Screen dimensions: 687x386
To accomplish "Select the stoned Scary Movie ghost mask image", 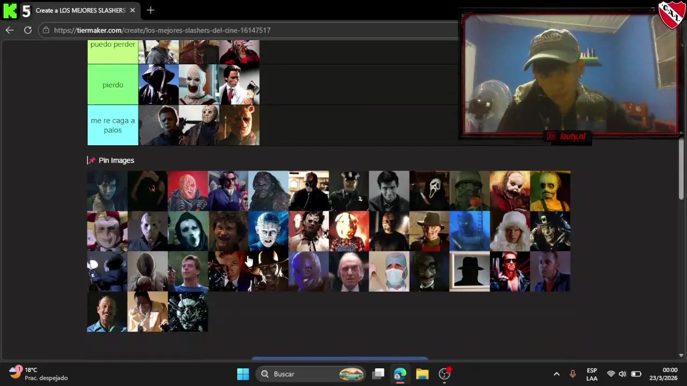I will 188,231.
